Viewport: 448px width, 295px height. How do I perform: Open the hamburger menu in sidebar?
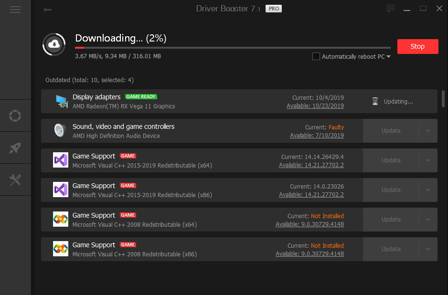[15, 9]
